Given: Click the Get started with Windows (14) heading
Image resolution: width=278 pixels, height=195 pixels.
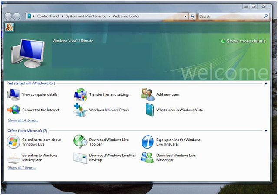Looking at the screenshot, I should 31,83.
